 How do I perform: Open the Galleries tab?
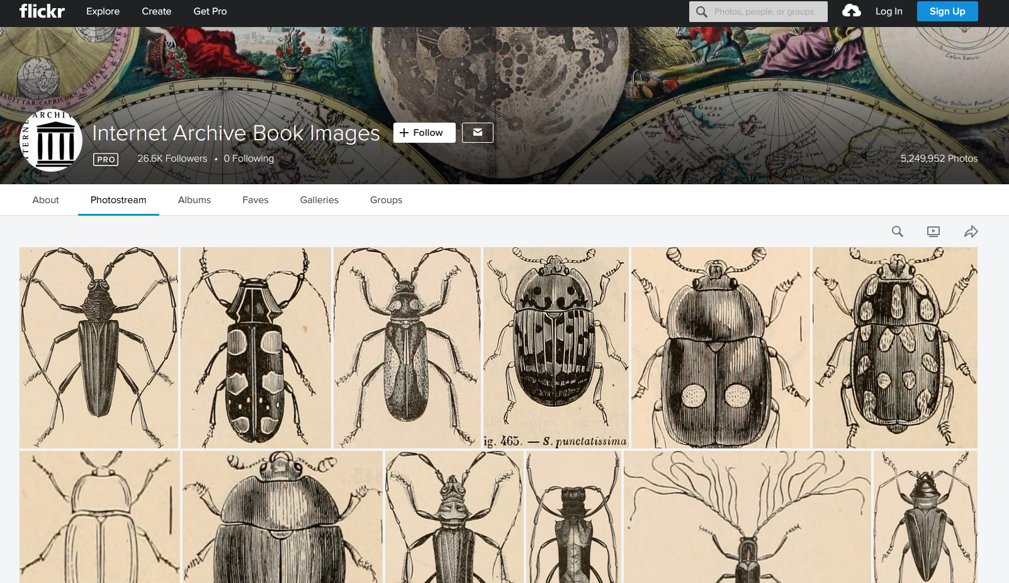pyautogui.click(x=319, y=200)
